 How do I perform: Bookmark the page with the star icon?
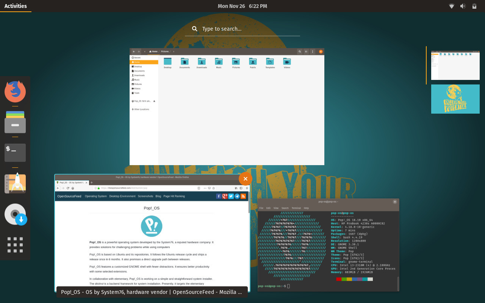(213, 187)
